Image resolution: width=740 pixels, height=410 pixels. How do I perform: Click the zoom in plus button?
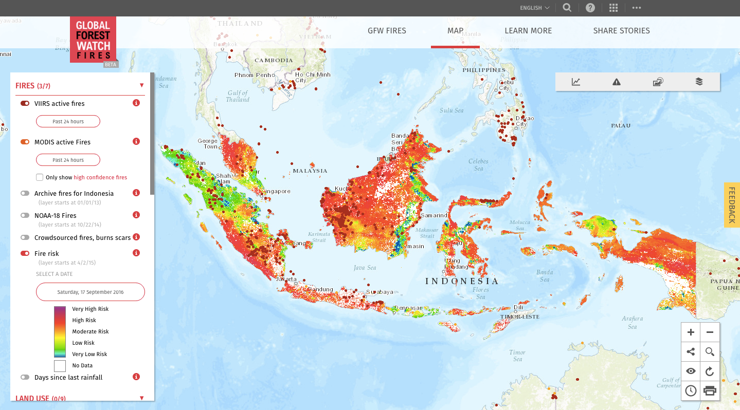pyautogui.click(x=691, y=332)
